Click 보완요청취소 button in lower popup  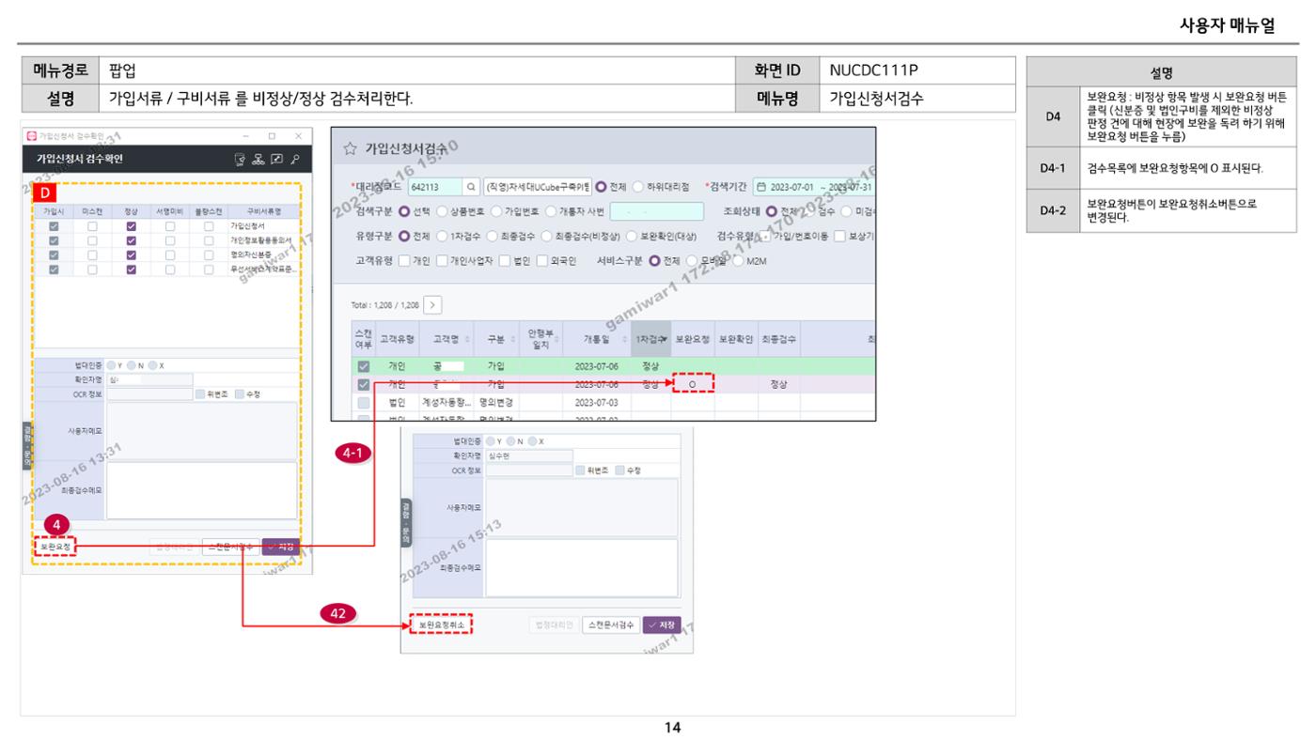pos(441,624)
